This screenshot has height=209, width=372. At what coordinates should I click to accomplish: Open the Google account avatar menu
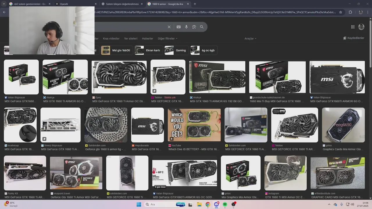click(x=361, y=27)
